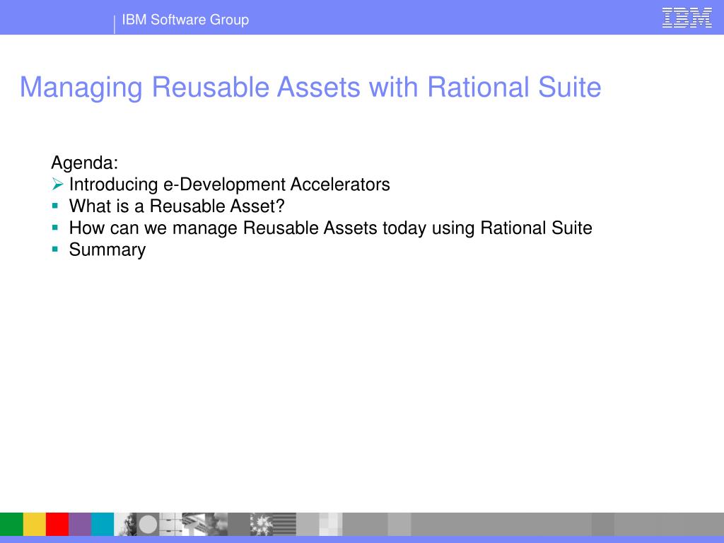
Task: Click the slide title 'Managing Reusable Assets with Rational Suite'
Action: (310, 88)
